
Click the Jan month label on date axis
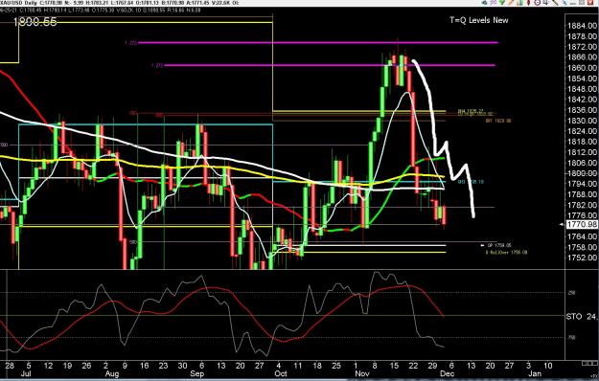535,373
